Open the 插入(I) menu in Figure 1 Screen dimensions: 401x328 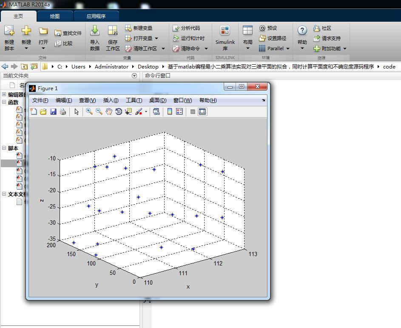111,100
